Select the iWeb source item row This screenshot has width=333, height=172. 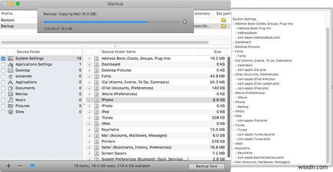click(157, 124)
